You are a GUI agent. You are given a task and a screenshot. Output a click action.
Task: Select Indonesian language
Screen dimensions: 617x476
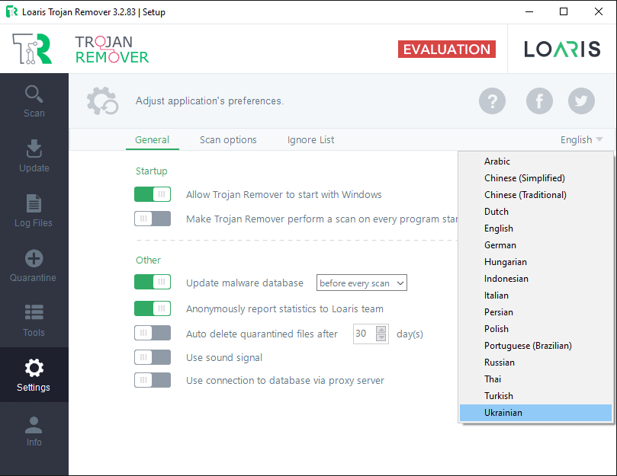535,278
